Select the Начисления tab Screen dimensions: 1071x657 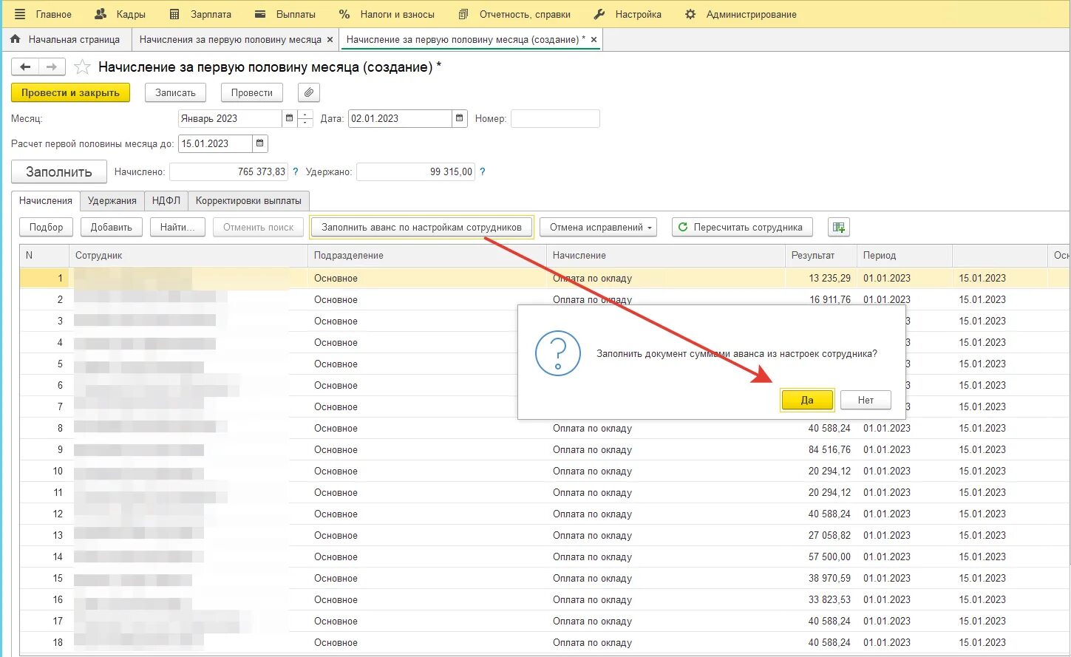coord(46,200)
